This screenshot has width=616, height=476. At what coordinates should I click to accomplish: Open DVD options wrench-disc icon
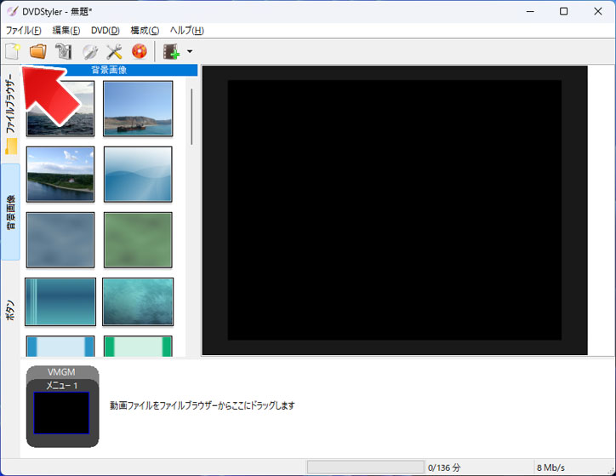(x=90, y=51)
